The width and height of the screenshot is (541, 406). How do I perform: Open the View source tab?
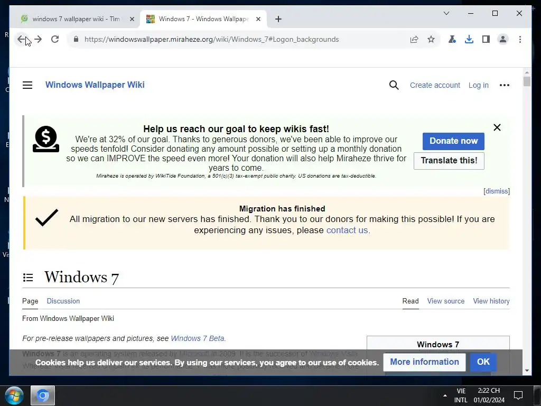(x=446, y=301)
